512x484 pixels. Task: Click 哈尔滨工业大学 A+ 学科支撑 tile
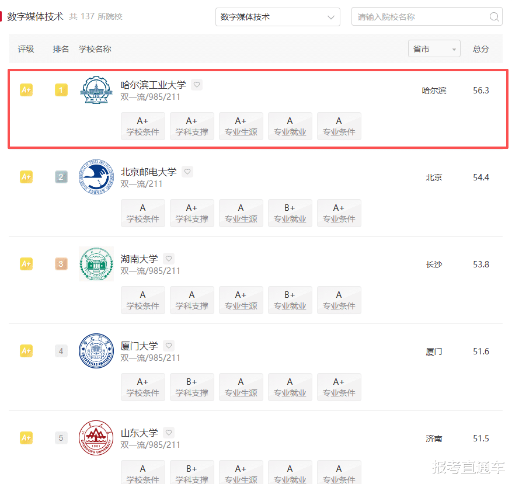click(x=192, y=126)
